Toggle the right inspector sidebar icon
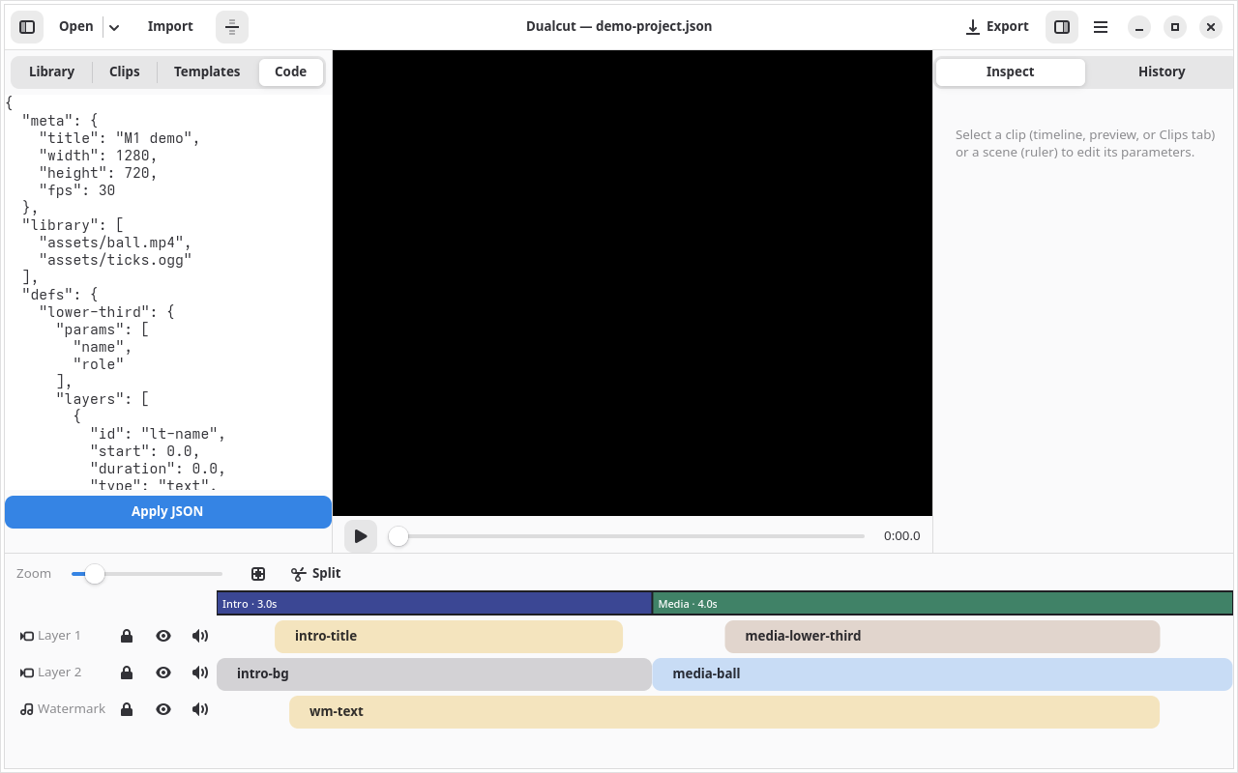This screenshot has height=773, width=1238. tap(1062, 27)
